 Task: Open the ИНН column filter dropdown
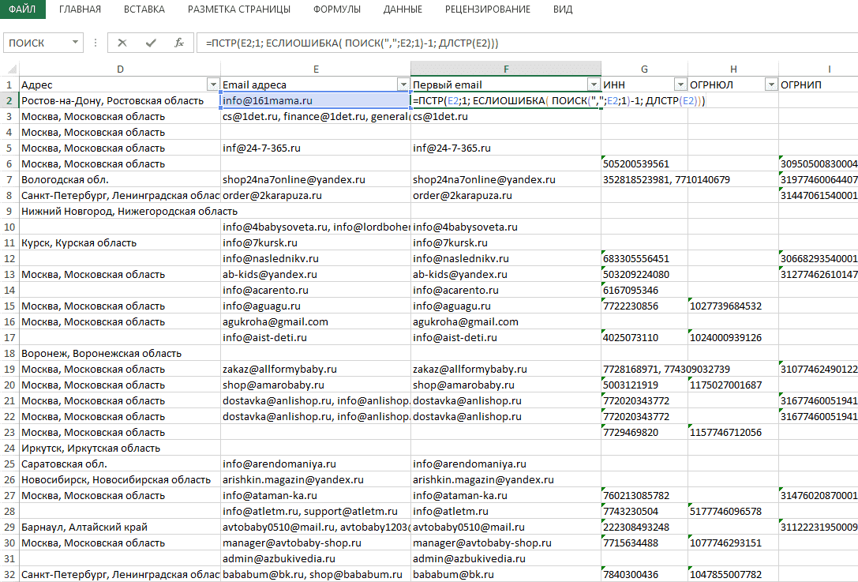coord(680,84)
